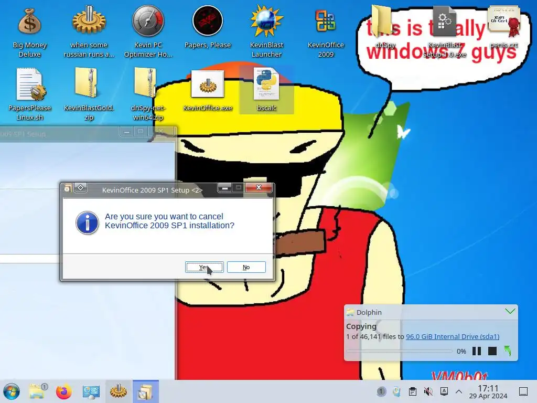The image size is (537, 403).
Task: Open the copy destination with green arrow icon
Action: (x=508, y=351)
